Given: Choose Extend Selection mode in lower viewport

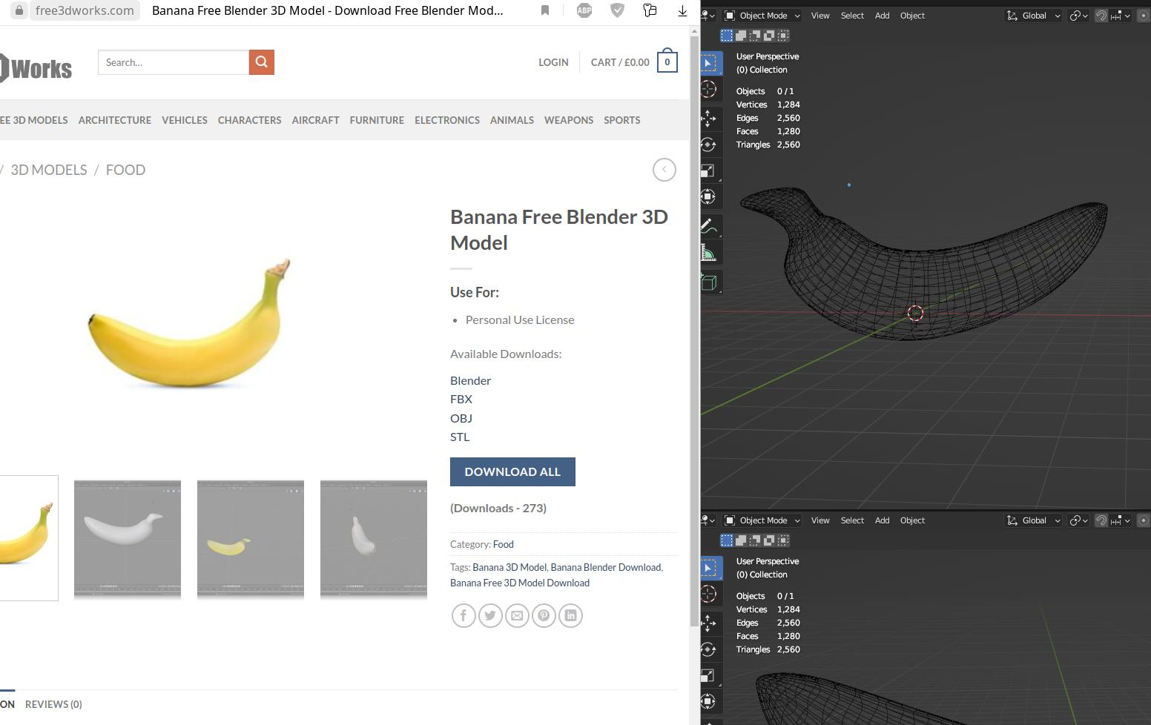Looking at the screenshot, I should pyautogui.click(x=741, y=540).
